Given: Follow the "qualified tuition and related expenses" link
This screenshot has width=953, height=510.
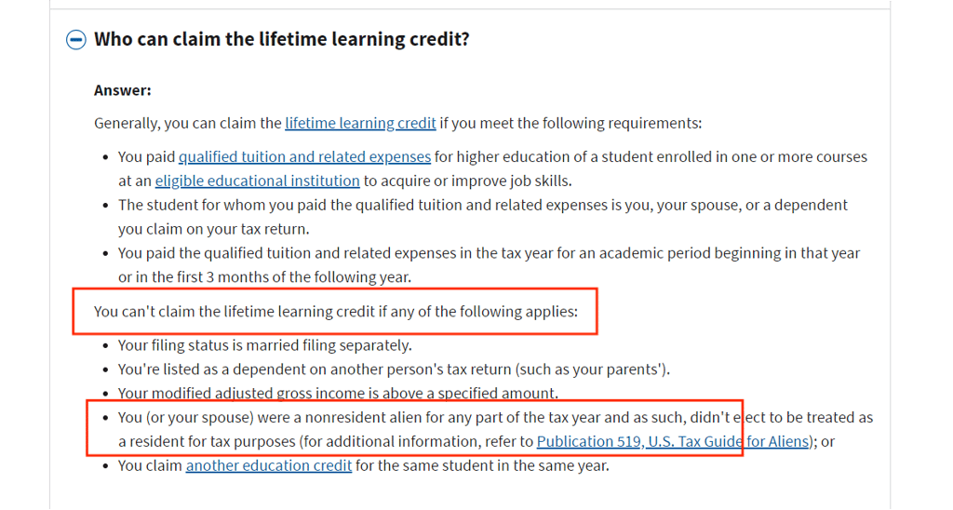Looking at the screenshot, I should coord(304,156).
